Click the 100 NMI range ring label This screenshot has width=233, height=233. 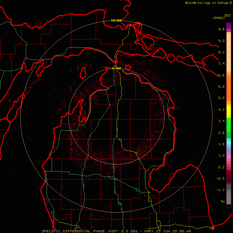tap(116, 20)
